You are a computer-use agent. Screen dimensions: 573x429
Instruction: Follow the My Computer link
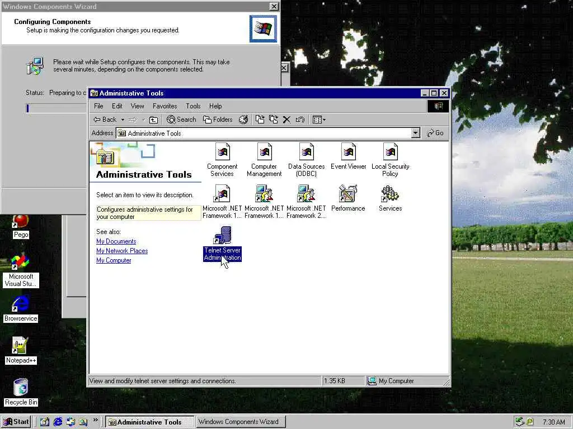(114, 260)
